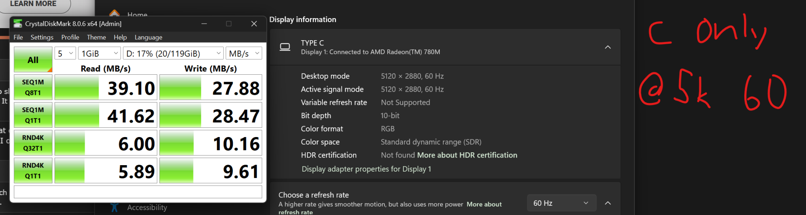Start the SEQ1M Q1T1 test
This screenshot has height=215, width=806.
click(x=33, y=115)
